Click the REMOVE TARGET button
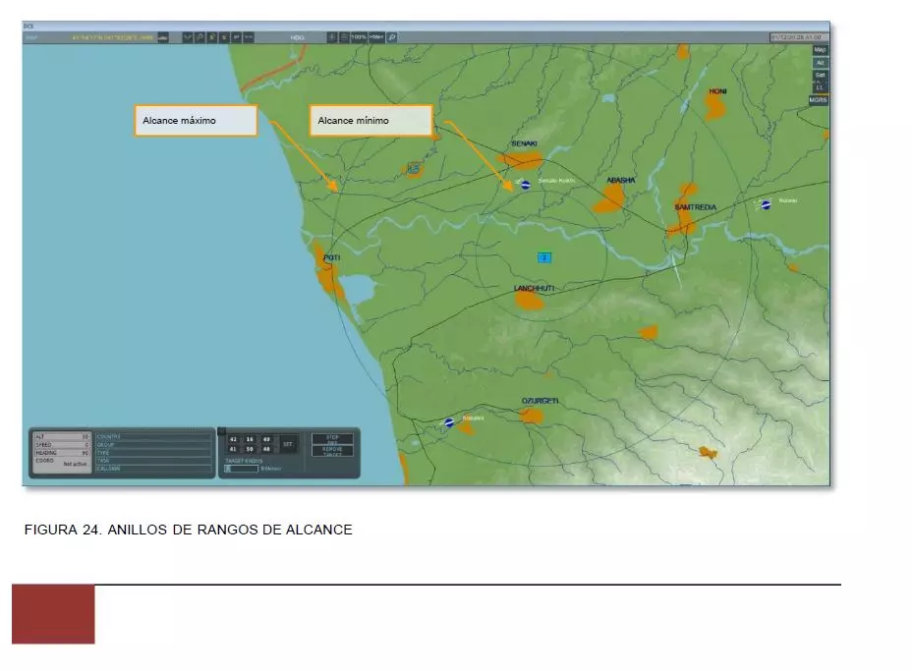This screenshot has height=671, width=912. (x=332, y=451)
